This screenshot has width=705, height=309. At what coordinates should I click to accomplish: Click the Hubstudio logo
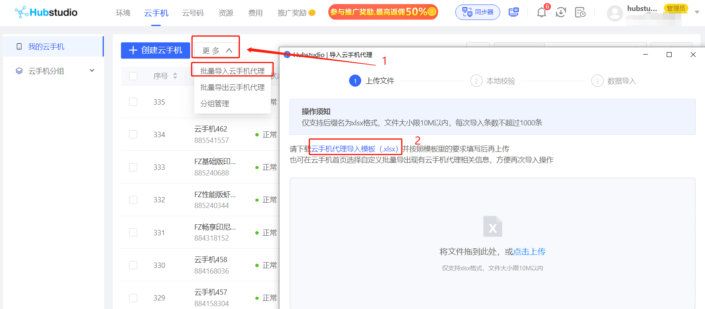[x=46, y=12]
